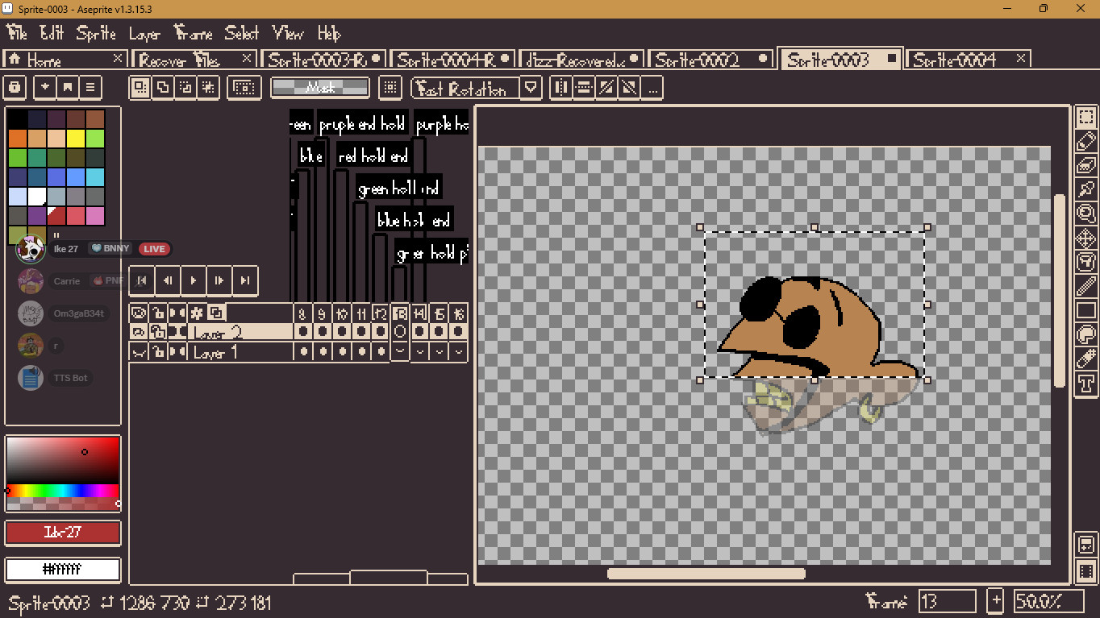1100x618 pixels.
Task: Click the preview window icon on the right
Action: [1086, 544]
